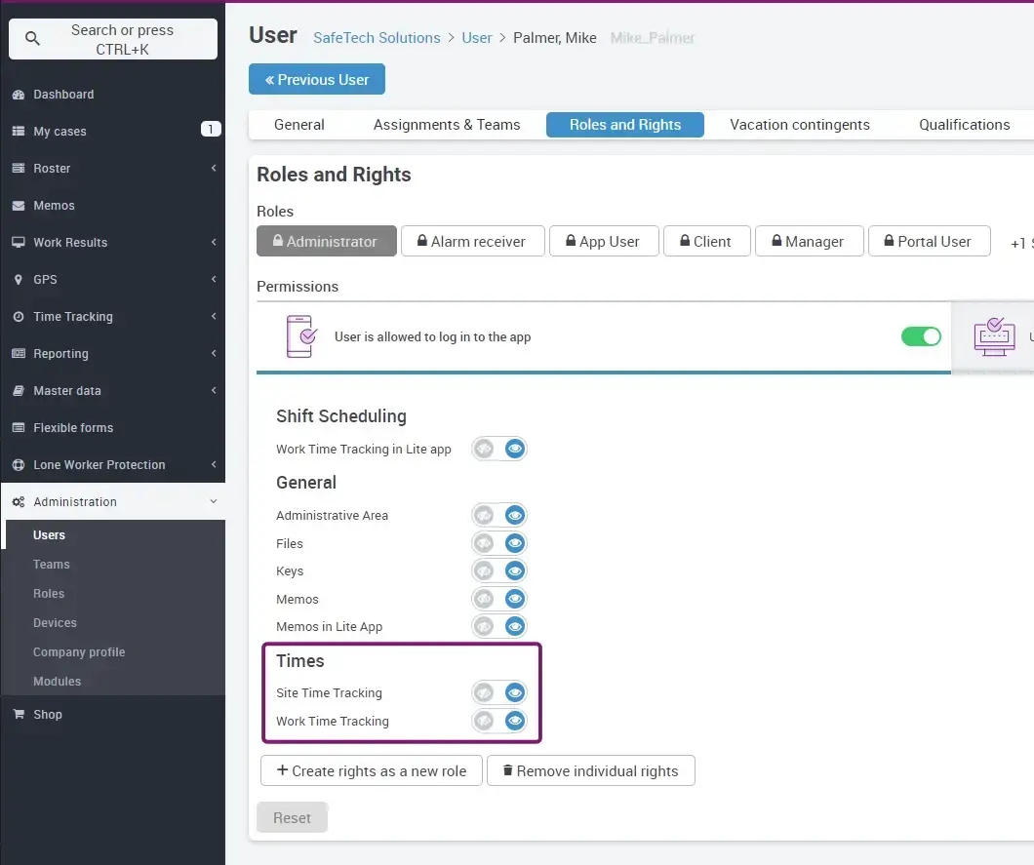Collapse the Administration menu section
The image size is (1034, 865).
click(214, 502)
